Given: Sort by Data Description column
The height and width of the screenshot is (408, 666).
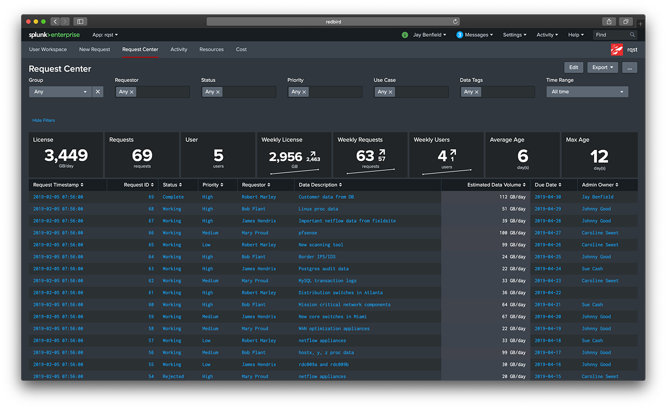Looking at the screenshot, I should pyautogui.click(x=321, y=185).
